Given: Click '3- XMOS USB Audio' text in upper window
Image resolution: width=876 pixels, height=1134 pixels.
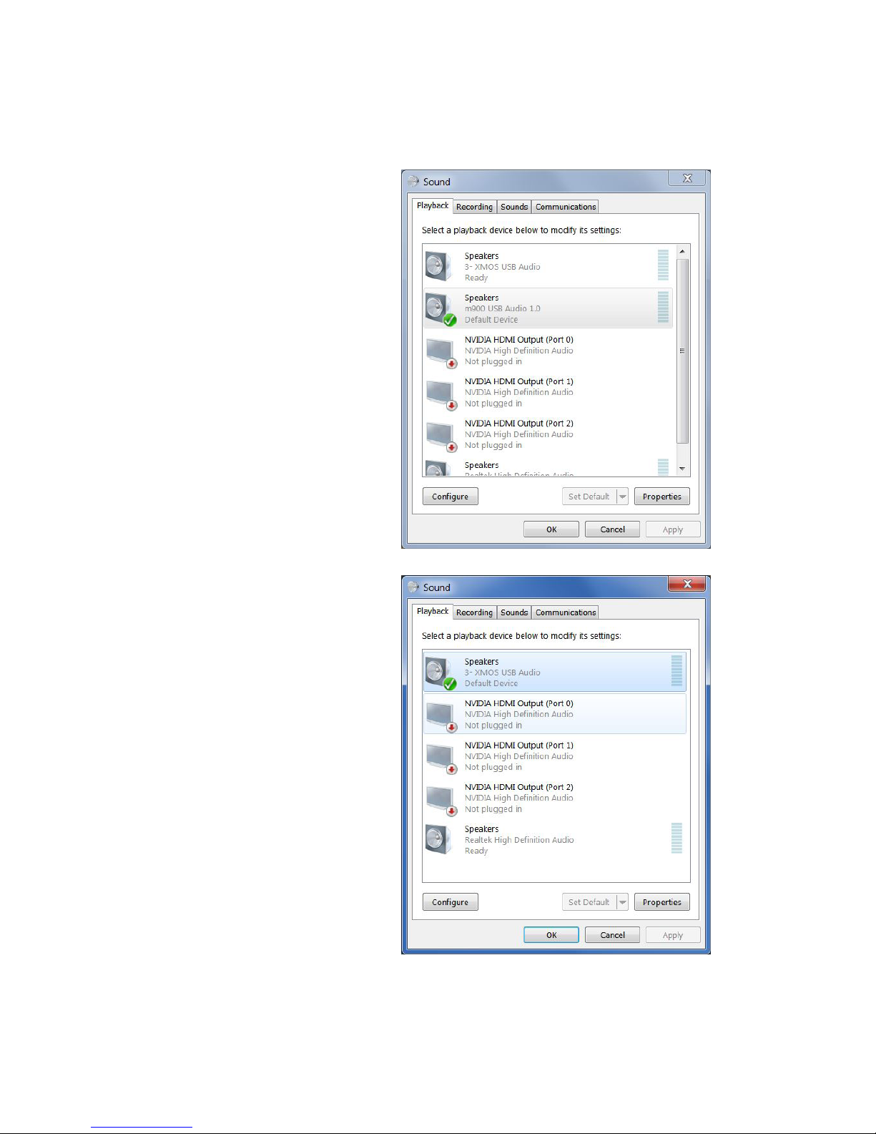Looking at the screenshot, I should click(502, 267).
